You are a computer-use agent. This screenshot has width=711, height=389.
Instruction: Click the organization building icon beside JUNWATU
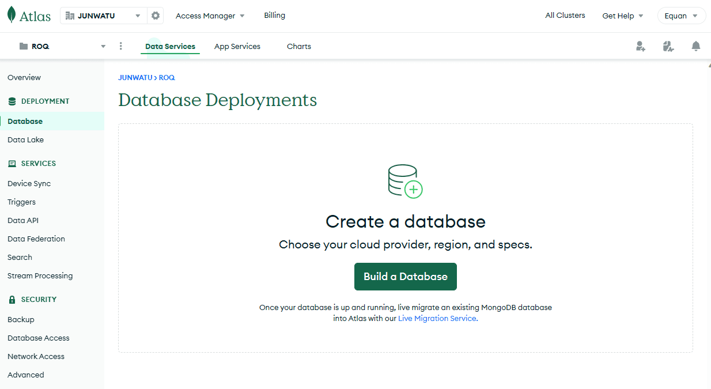pos(70,16)
